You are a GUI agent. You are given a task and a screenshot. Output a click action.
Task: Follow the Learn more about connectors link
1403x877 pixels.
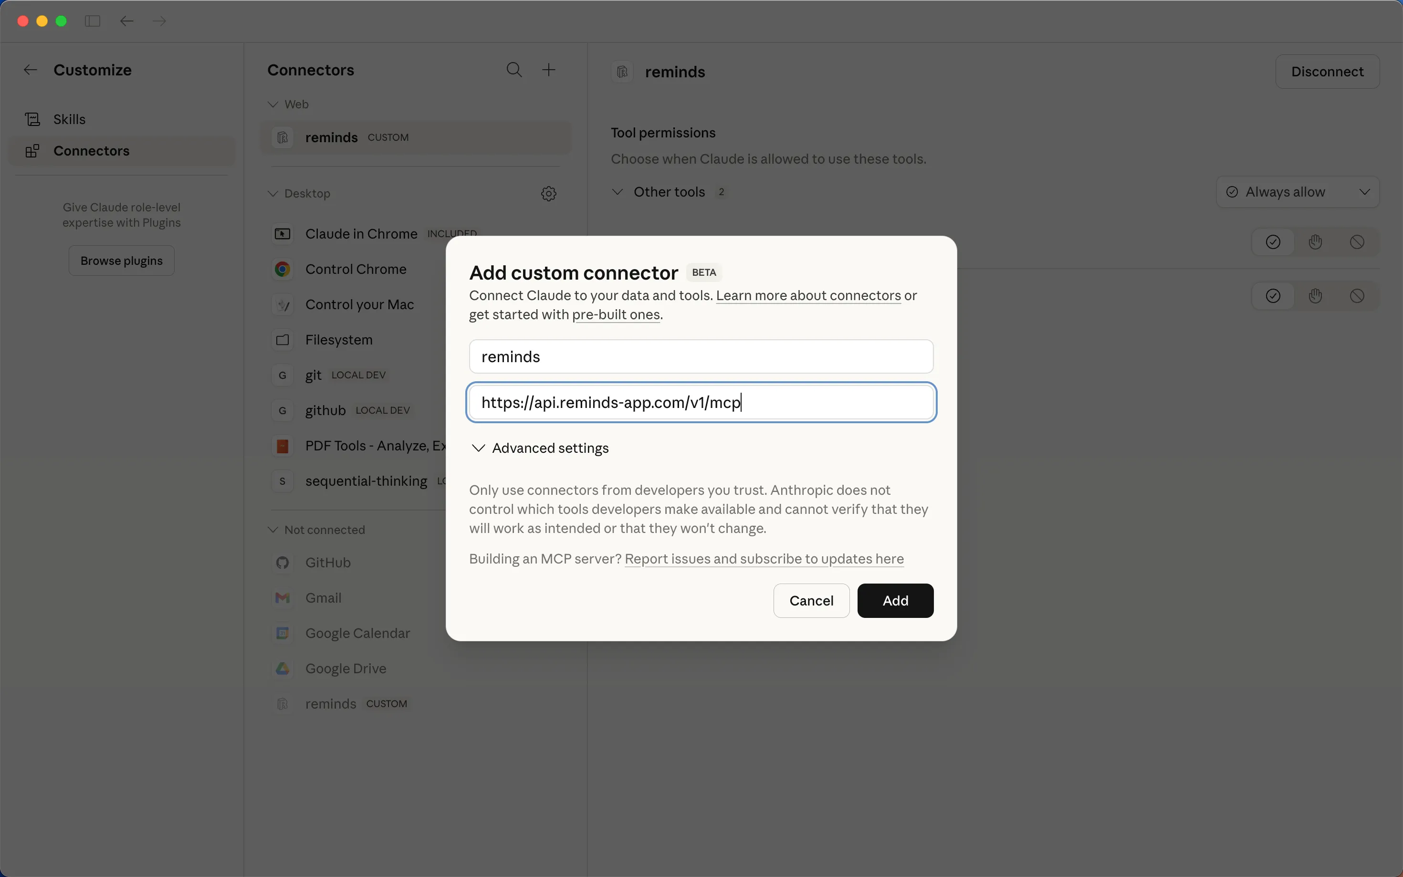click(x=808, y=296)
